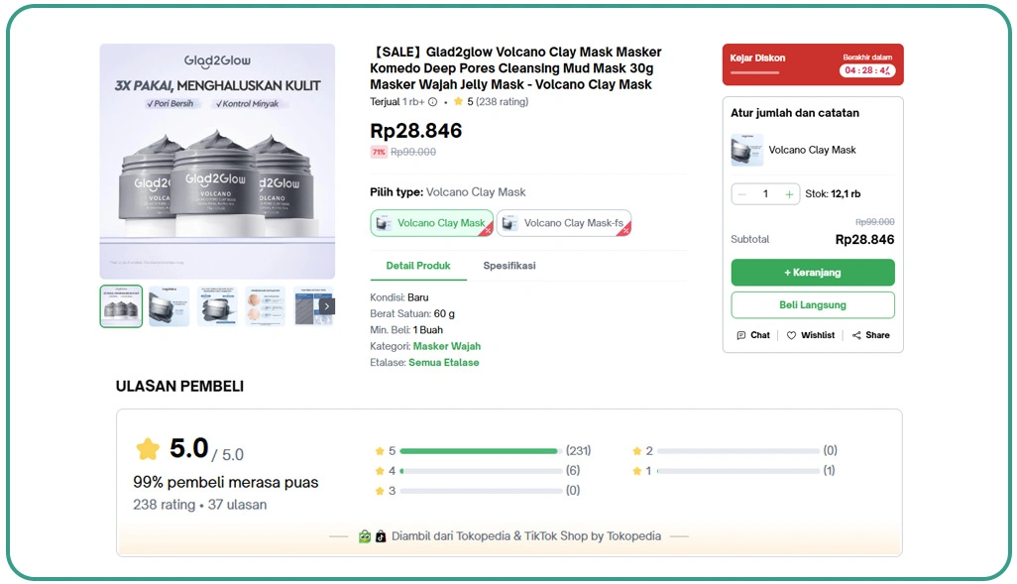1017x584 pixels.
Task: Click the 5-star rating filter row
Action: pyautogui.click(x=480, y=450)
